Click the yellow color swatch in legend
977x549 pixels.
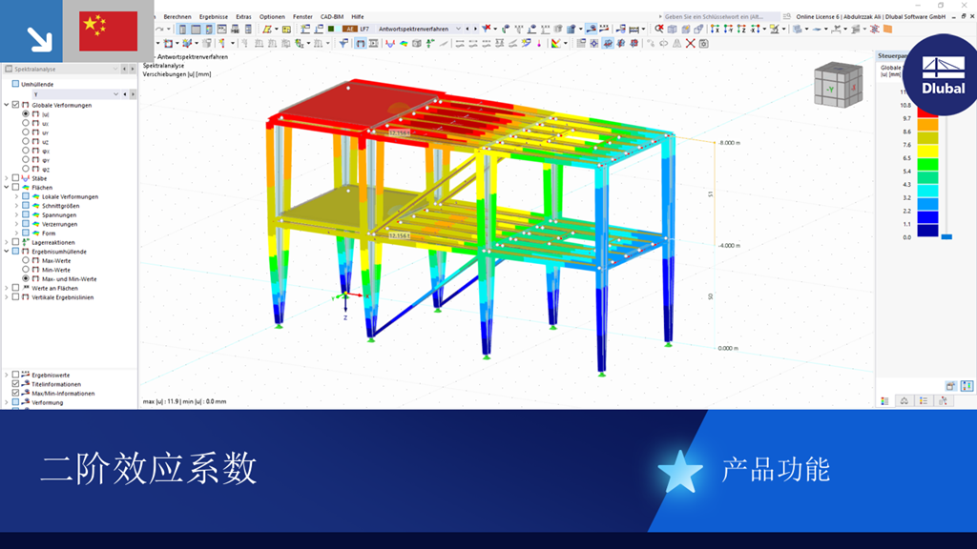pos(927,152)
